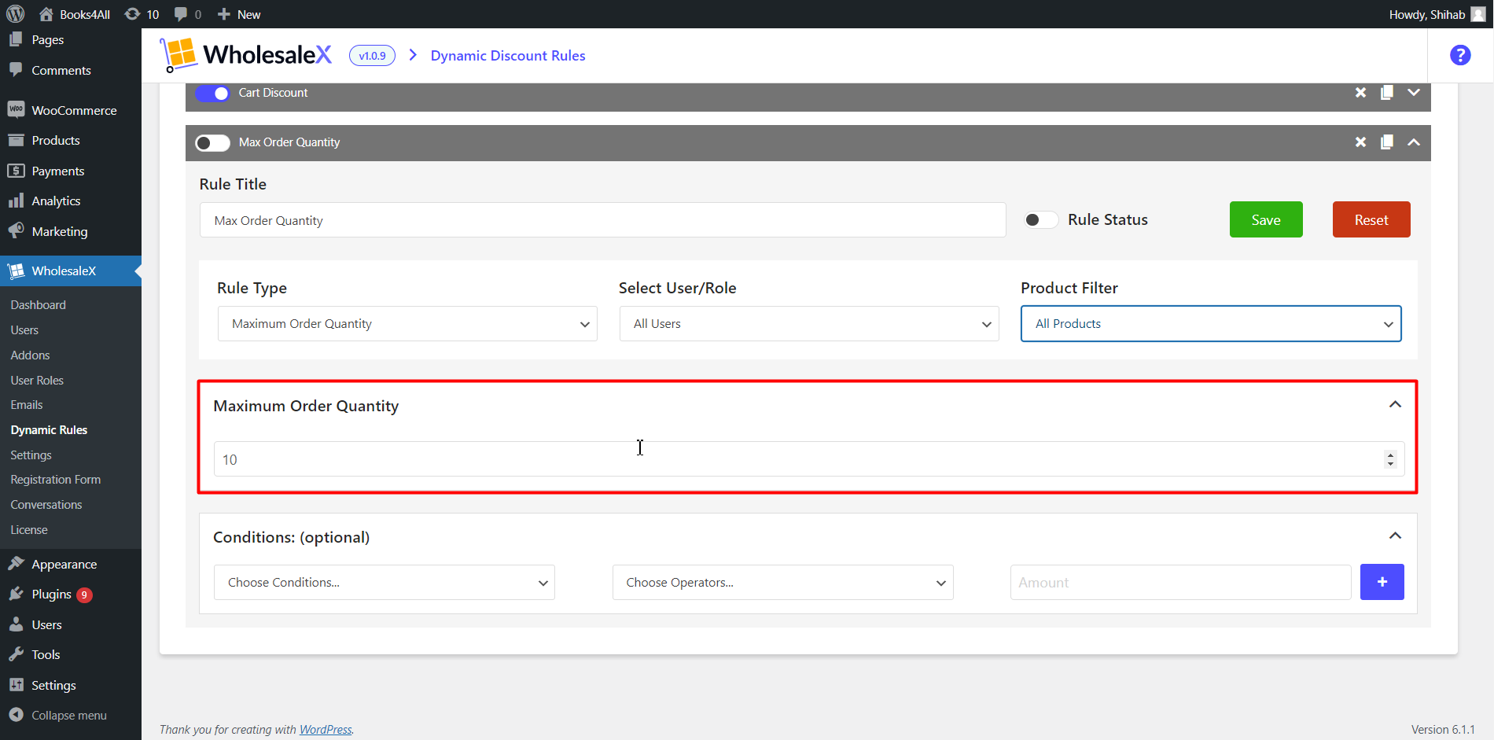
Task: Click the Amount input field
Action: [1180, 583]
